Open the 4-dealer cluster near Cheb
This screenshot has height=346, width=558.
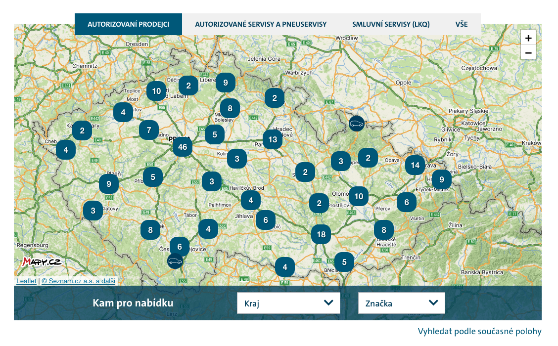pyautogui.click(x=66, y=150)
